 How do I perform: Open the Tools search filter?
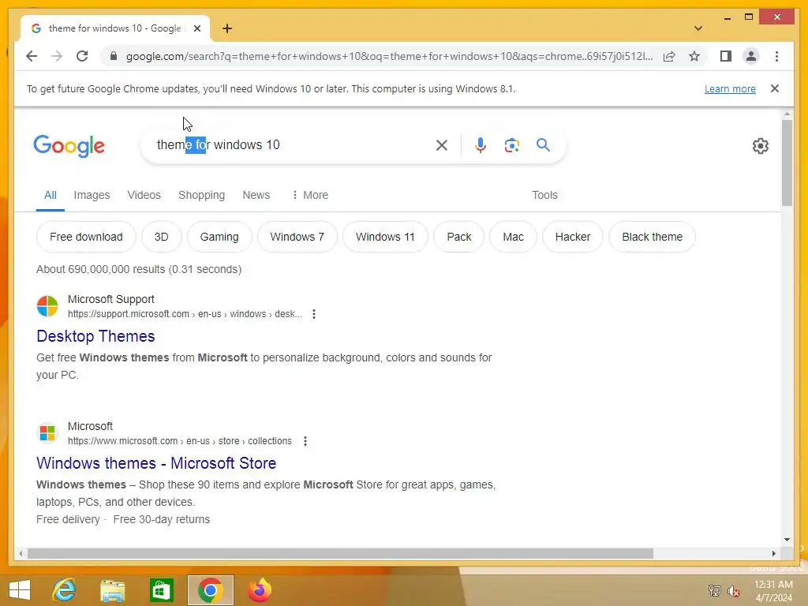(544, 195)
